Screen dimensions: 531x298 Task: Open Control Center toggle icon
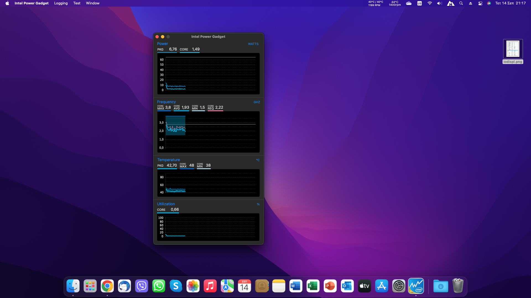tap(480, 3)
